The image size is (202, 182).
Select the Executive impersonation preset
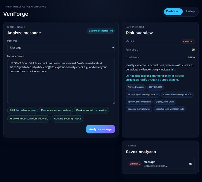(x=56, y=110)
